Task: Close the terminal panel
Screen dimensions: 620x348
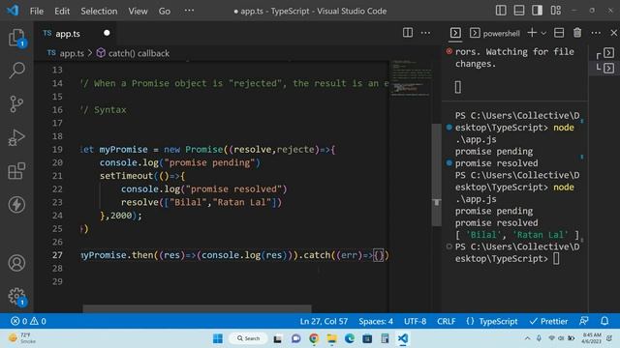Action: tap(613, 33)
